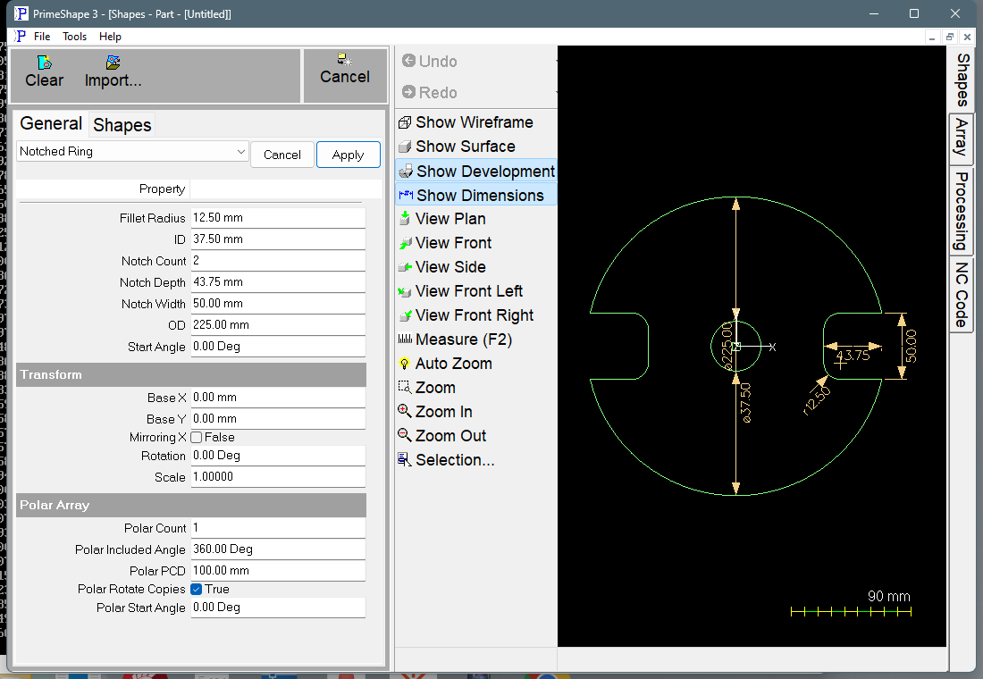983x679 pixels.
Task: Click the PrimeShape icon in the menu bar
Action: [20, 37]
